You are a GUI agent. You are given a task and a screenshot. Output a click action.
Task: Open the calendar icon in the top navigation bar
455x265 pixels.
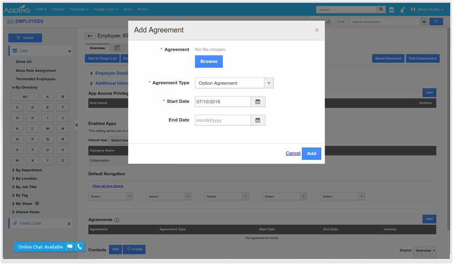click(391, 9)
